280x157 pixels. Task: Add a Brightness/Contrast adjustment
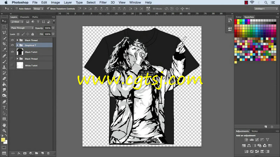(246, 140)
